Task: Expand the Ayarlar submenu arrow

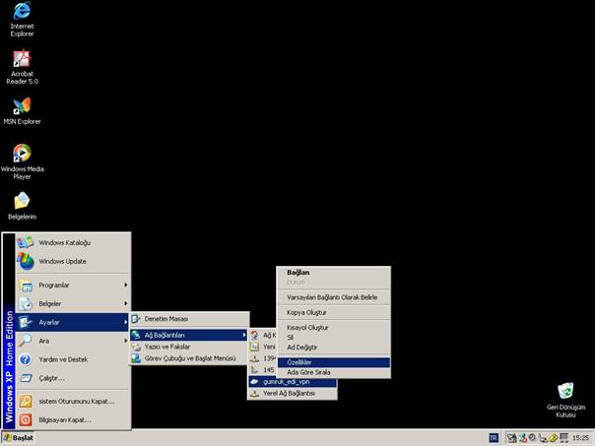Action: click(x=126, y=322)
